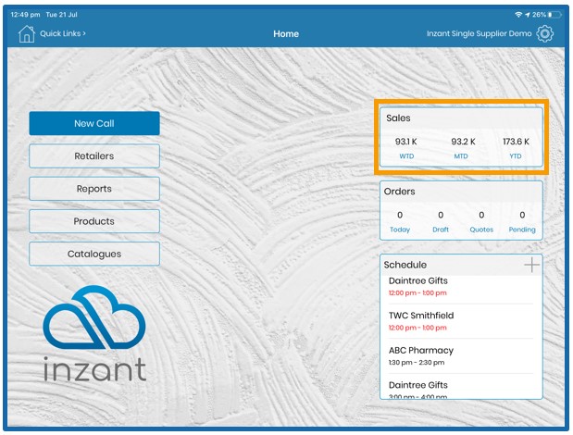Screen dimensions: 573x435
Task: Tap the Sales panel heading
Action: pyautogui.click(x=398, y=118)
